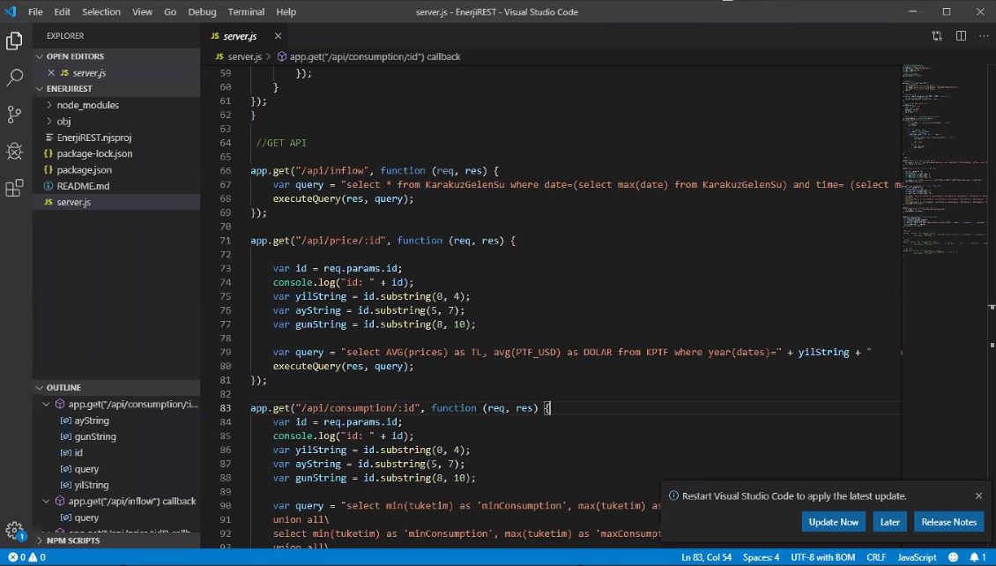
Task: Click the Split Editor icon
Action: [960, 36]
